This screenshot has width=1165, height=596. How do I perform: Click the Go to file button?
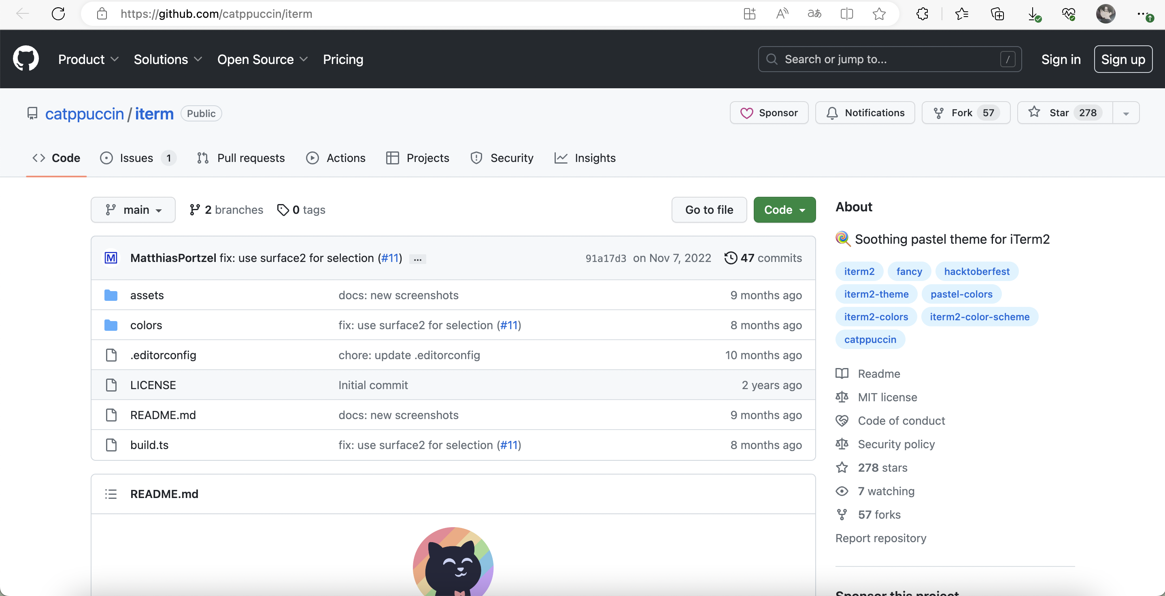[x=709, y=210]
